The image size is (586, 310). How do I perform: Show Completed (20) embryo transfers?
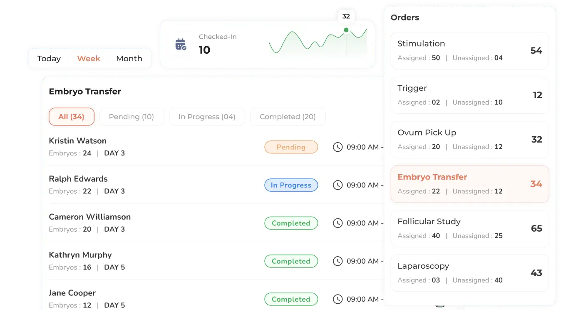(x=288, y=117)
